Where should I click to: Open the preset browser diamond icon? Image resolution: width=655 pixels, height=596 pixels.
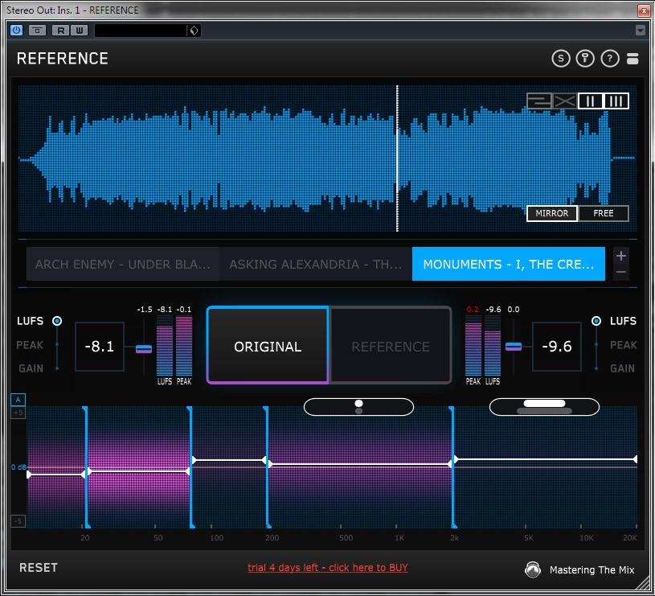tap(194, 31)
